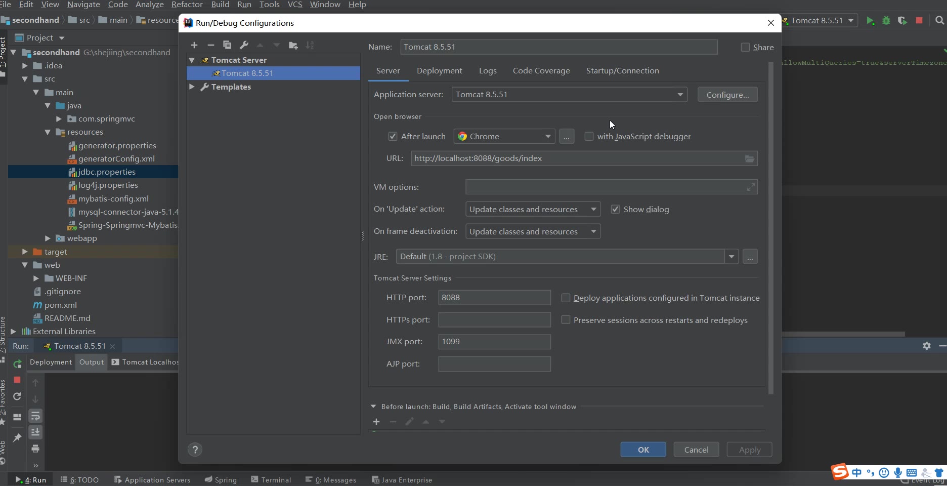947x486 pixels.
Task: Open search everywhere magnifier icon
Action: [x=939, y=21]
